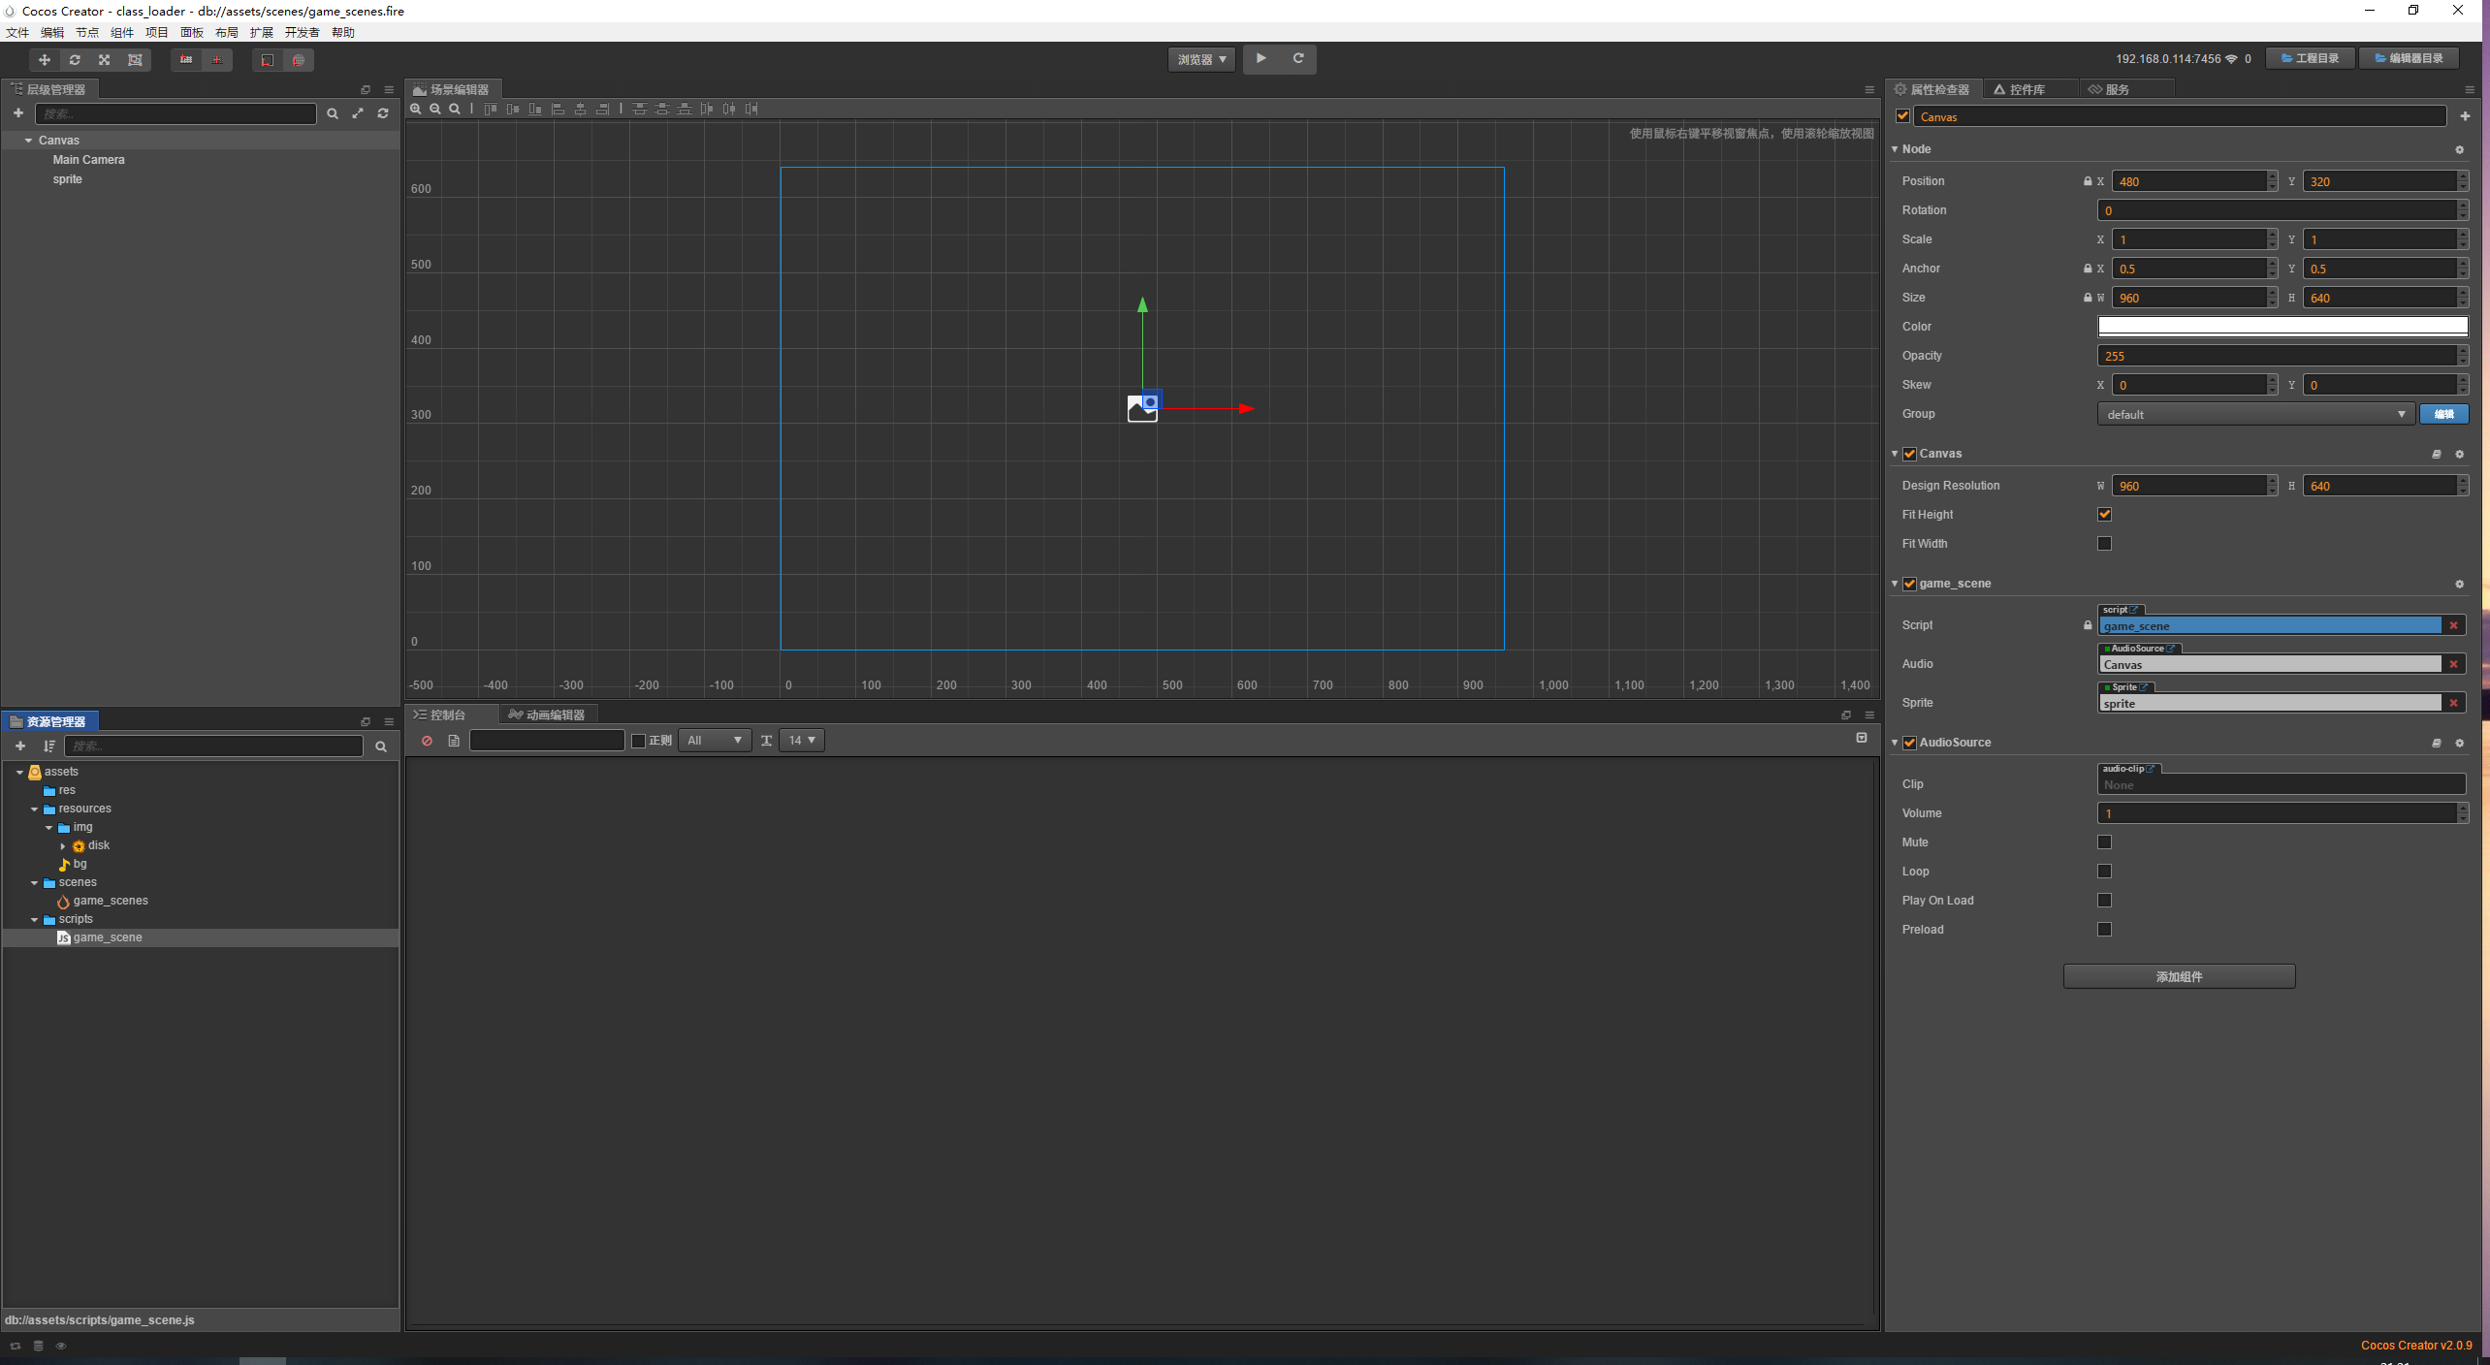
Task: Refresh the hierarchy panel
Action: pos(383,113)
